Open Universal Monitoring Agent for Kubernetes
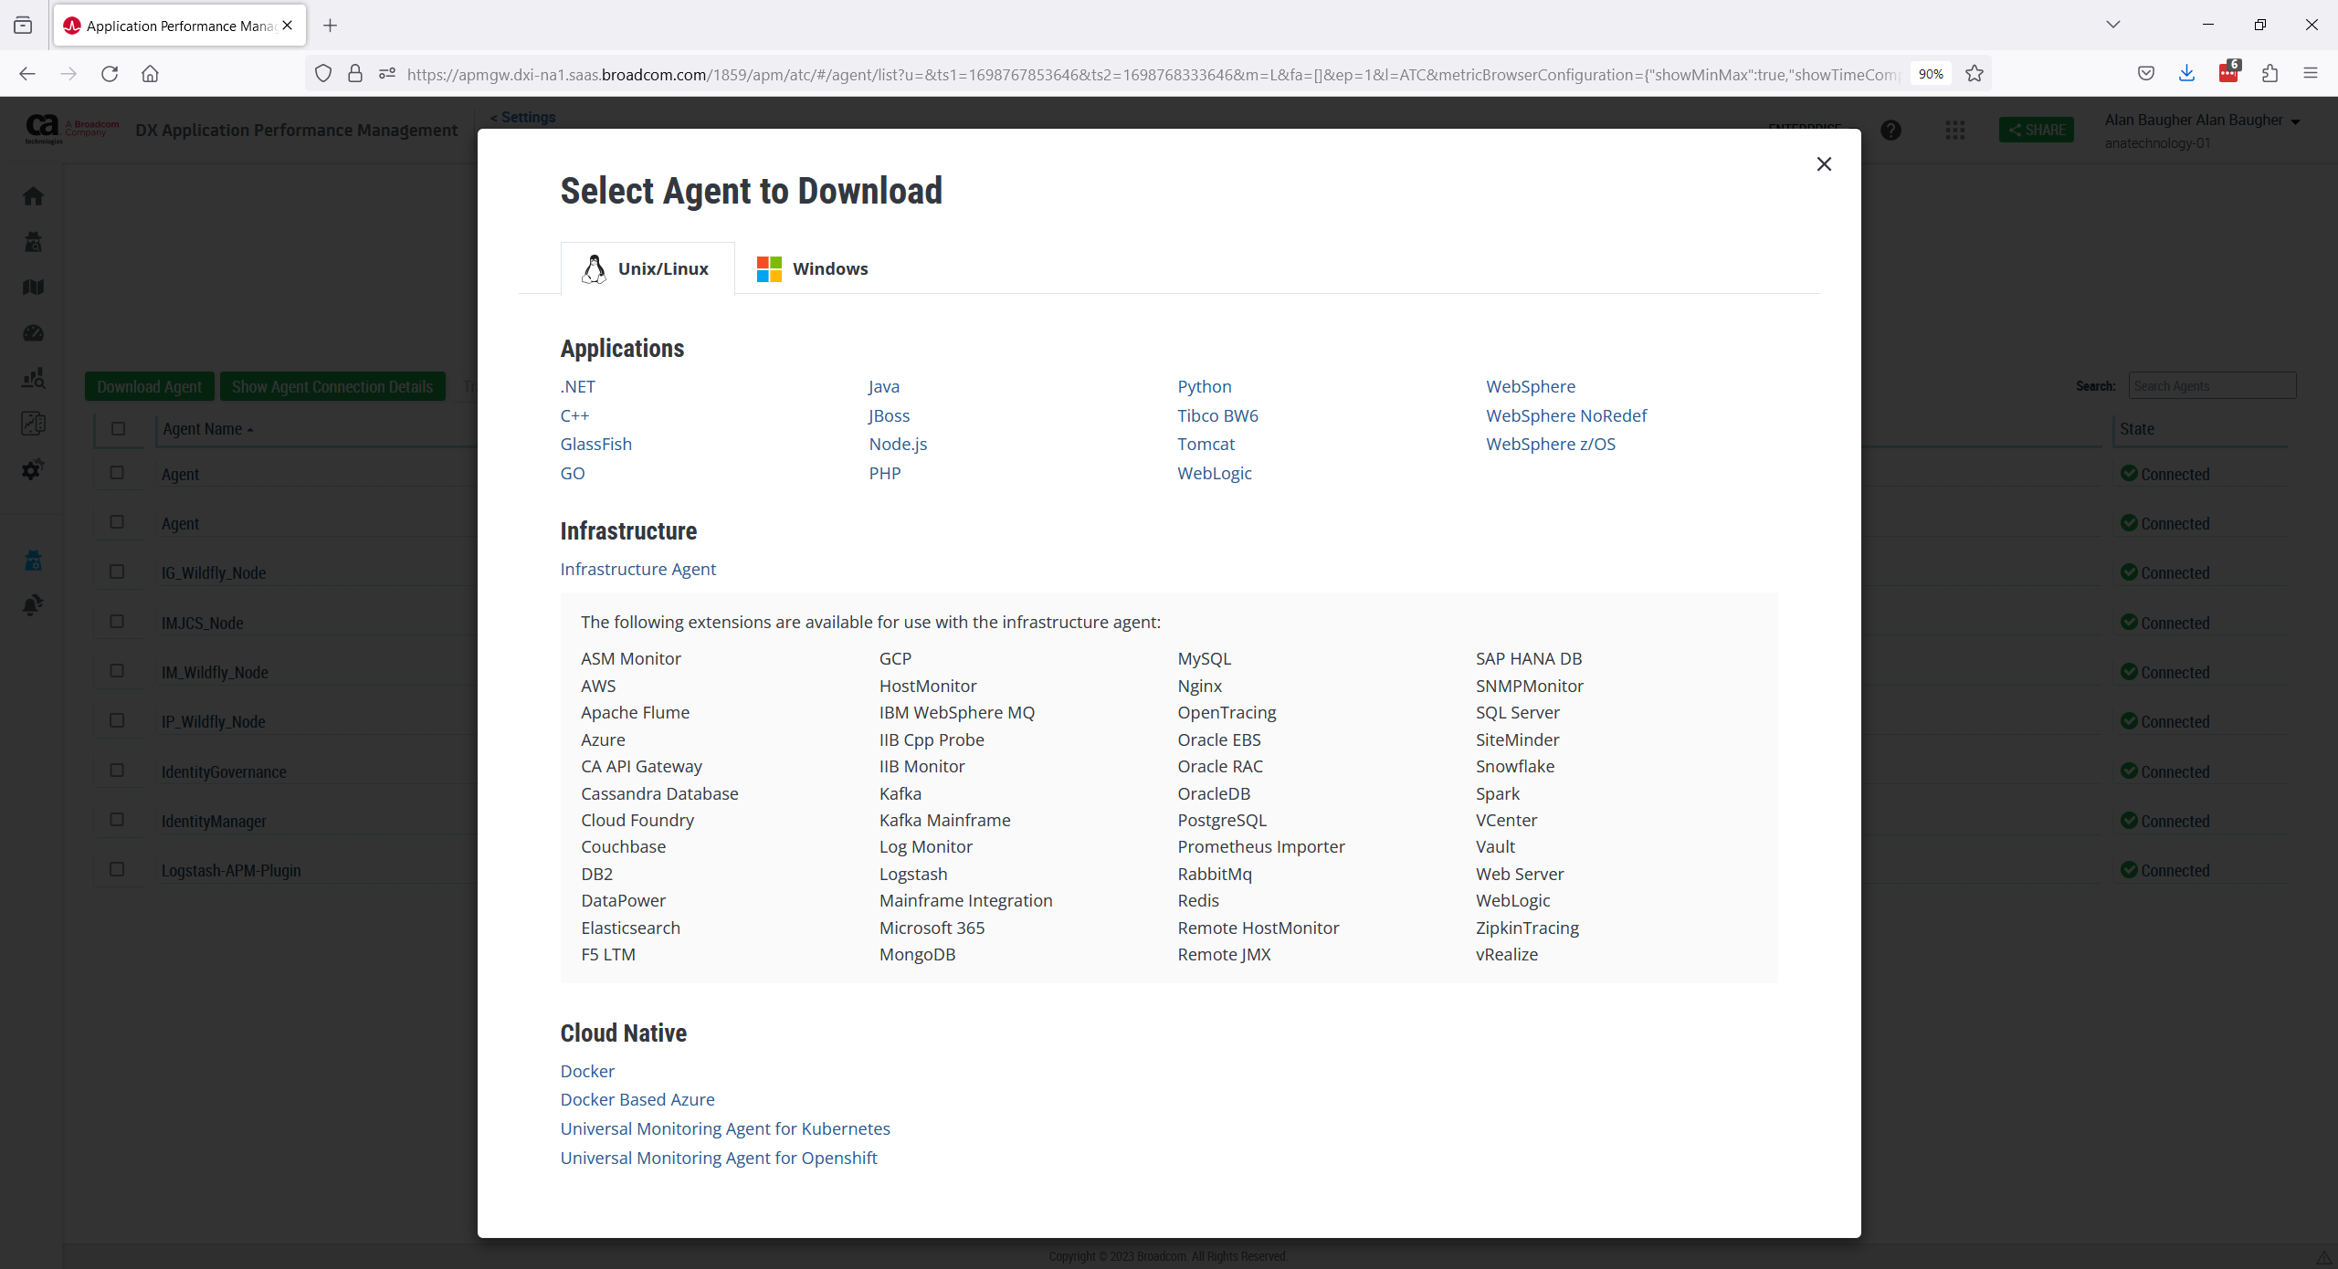 click(x=725, y=1128)
